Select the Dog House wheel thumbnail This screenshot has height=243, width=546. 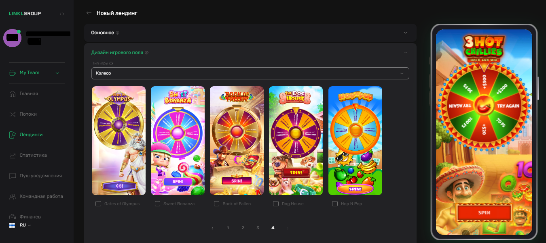click(296, 141)
